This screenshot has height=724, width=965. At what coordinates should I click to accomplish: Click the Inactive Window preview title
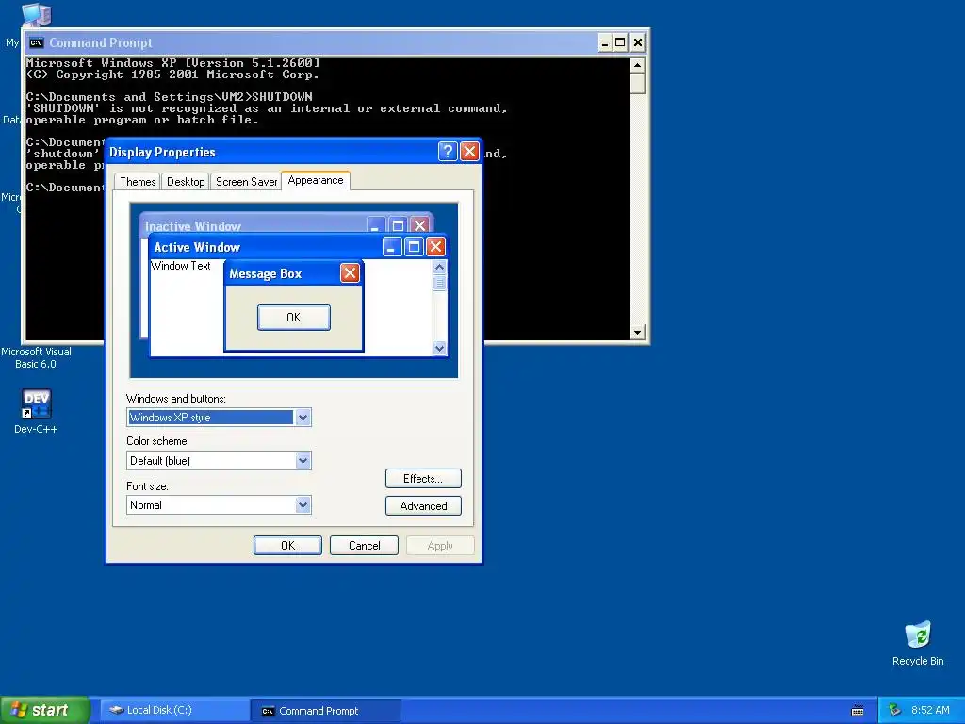(x=192, y=226)
